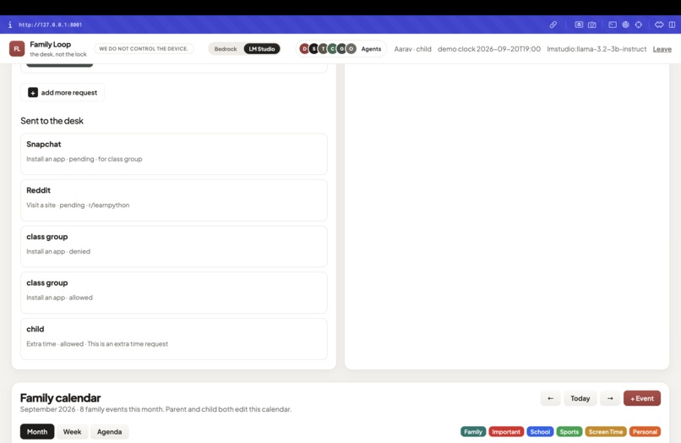681x443 pixels.
Task: Click the 'WE DO NOT CONTROL THE DEVICE.' badge
Action: 144,49
